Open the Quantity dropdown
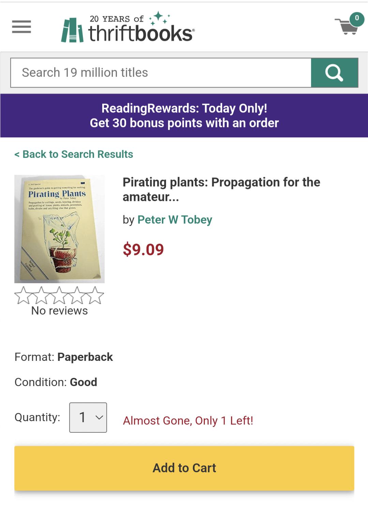The image size is (368, 505). 88,417
